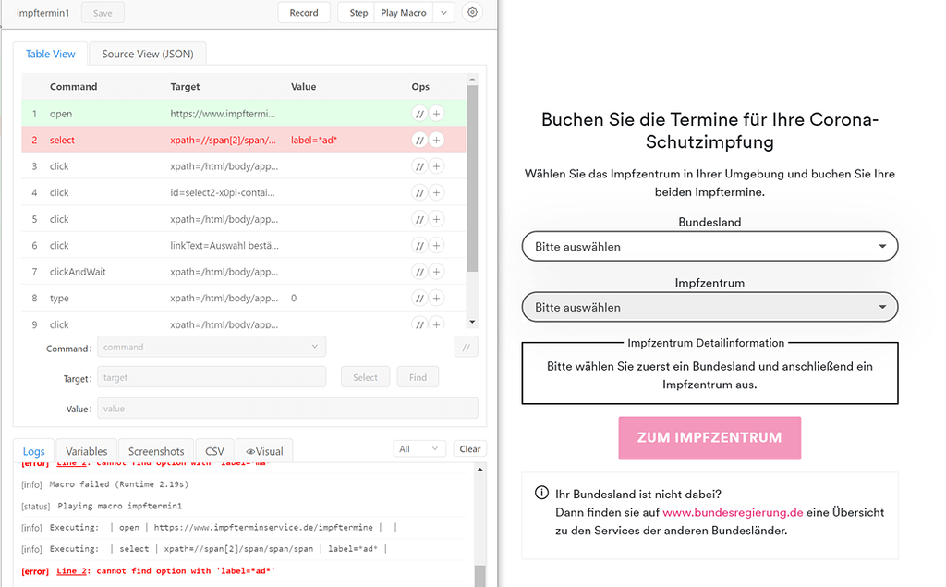The width and height of the screenshot is (946, 587).
Task: Comment out the clickAndWait step on row 7
Action: pyautogui.click(x=419, y=271)
